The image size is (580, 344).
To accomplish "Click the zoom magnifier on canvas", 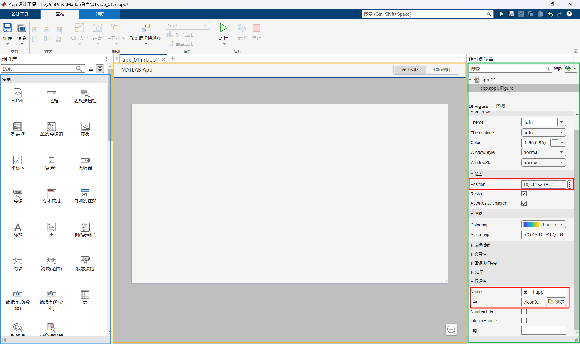I will click(451, 329).
